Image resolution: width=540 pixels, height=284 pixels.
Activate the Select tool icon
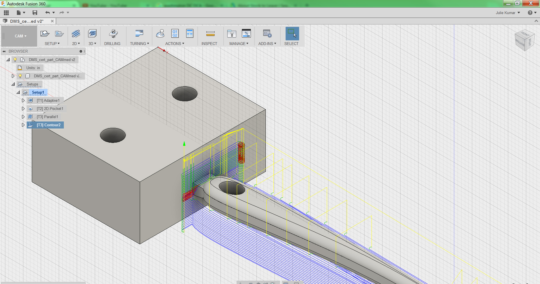click(x=292, y=33)
